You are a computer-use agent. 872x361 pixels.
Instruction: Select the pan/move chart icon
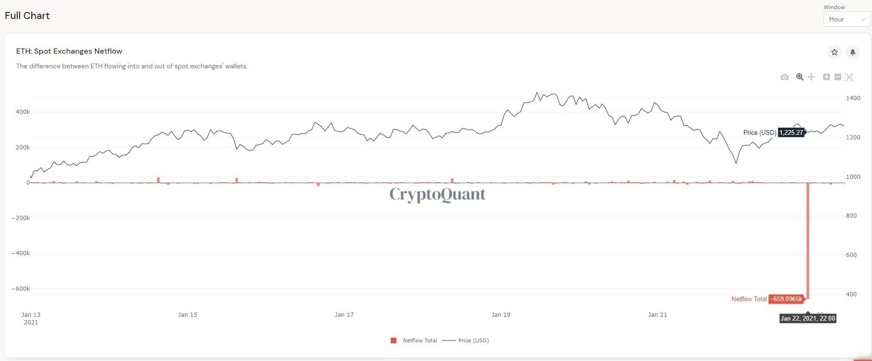(x=811, y=77)
